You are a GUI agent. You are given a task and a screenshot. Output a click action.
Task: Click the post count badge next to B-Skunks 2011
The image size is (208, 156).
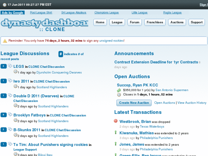click(x=3, y=129)
